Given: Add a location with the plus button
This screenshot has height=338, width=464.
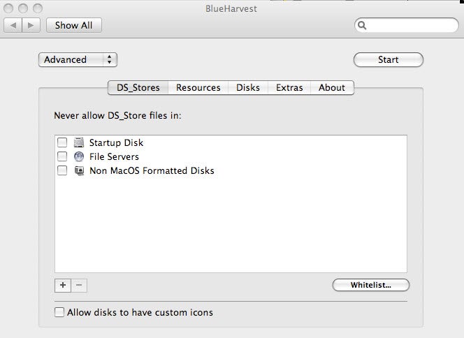Looking at the screenshot, I should (63, 286).
